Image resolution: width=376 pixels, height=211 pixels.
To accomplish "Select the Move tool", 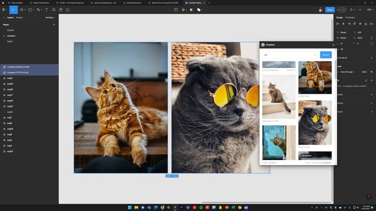I will tap(12, 10).
